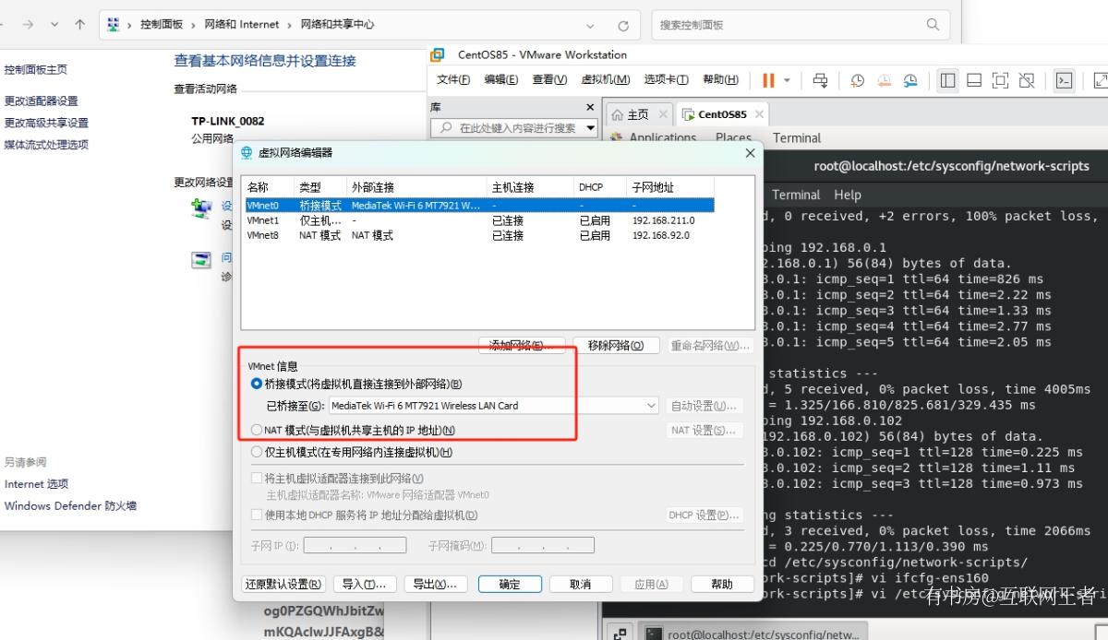Select the VMnet1 row in network list
The image size is (1108, 640).
[x=479, y=220]
